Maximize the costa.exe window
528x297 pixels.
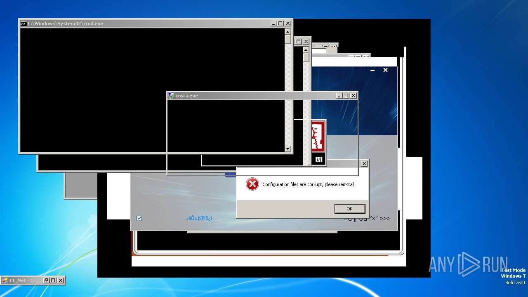346,96
